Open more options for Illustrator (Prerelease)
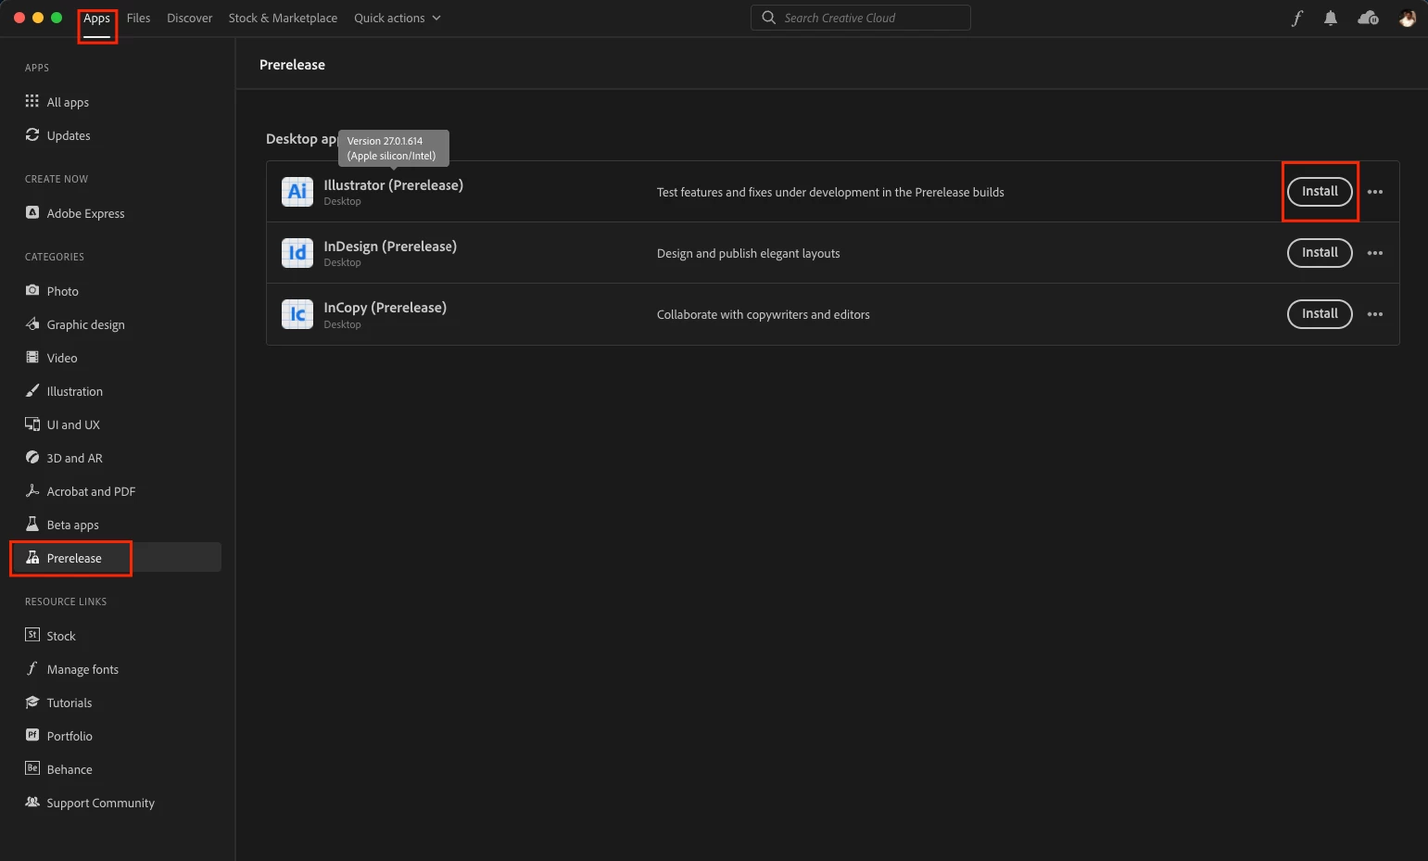The width and height of the screenshot is (1428, 861). [x=1375, y=192]
